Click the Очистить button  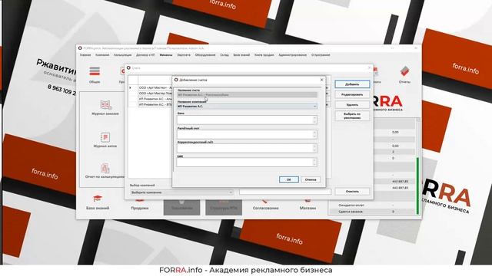click(x=352, y=191)
